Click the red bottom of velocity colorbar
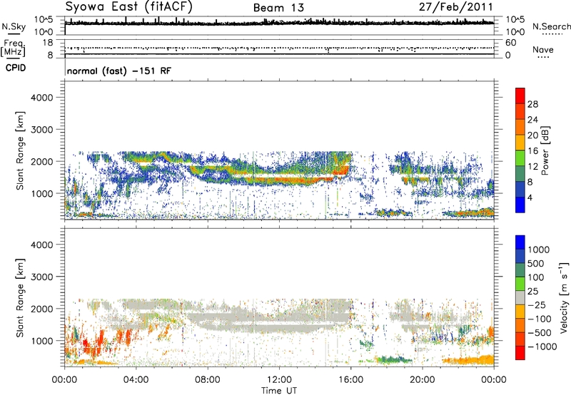Viewport: 571px width, 395px height. coord(520,353)
